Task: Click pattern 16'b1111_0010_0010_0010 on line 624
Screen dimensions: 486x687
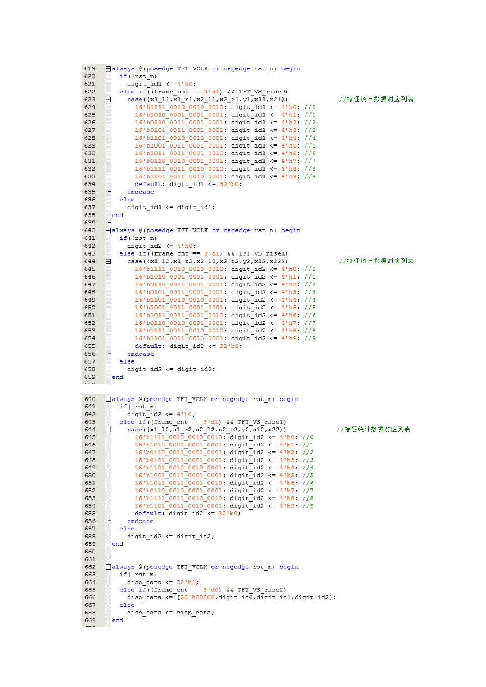Action: click(181, 107)
